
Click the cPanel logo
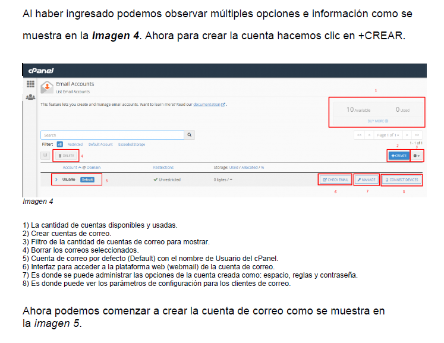41,71
